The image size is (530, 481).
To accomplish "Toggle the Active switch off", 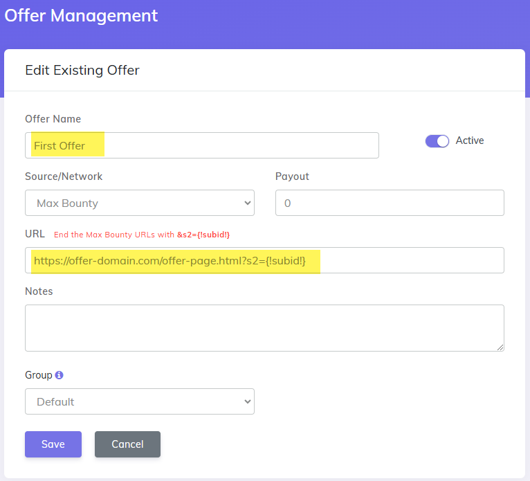I will (437, 141).
